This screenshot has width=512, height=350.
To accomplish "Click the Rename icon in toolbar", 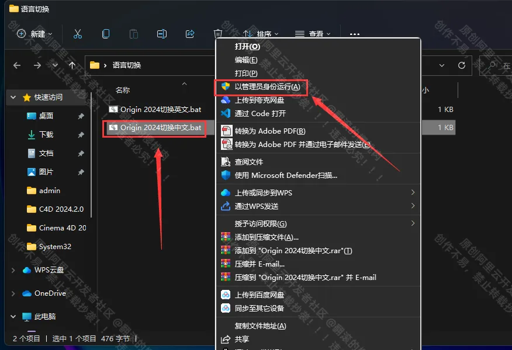I will [162, 34].
